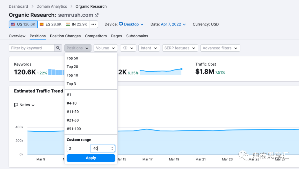Choose Top 50 positions option

(x=91, y=58)
